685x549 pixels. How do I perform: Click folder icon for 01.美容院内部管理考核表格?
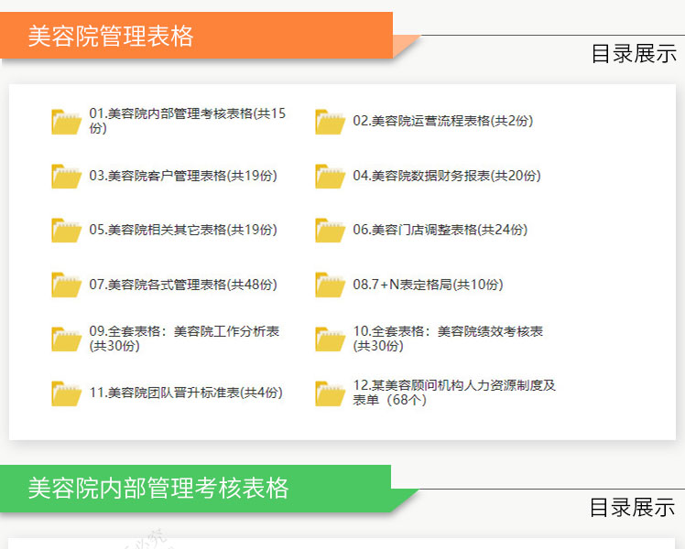pos(67,122)
